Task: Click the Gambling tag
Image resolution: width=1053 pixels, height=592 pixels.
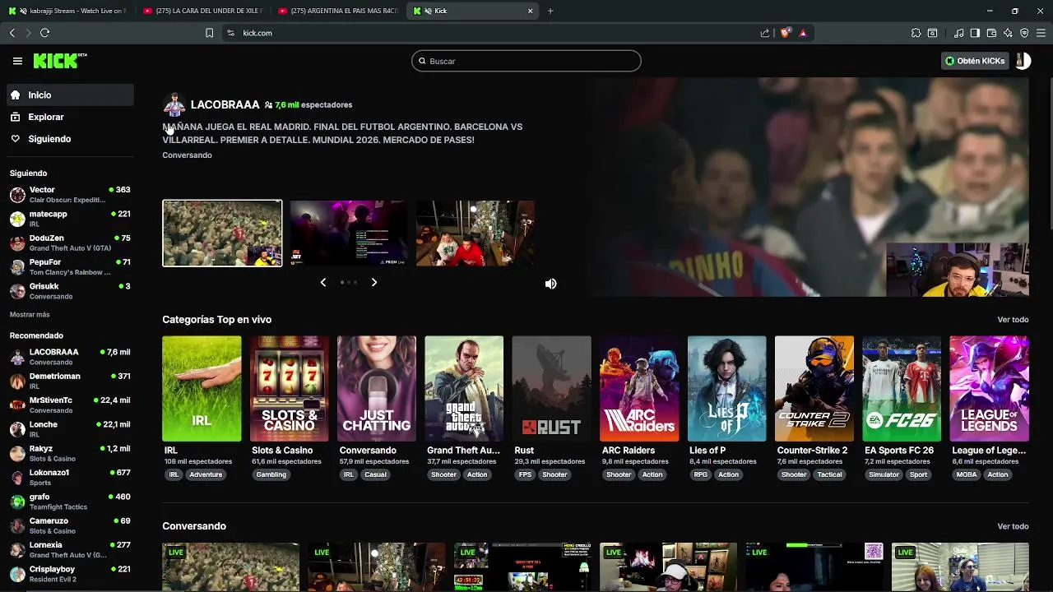Action: [271, 474]
